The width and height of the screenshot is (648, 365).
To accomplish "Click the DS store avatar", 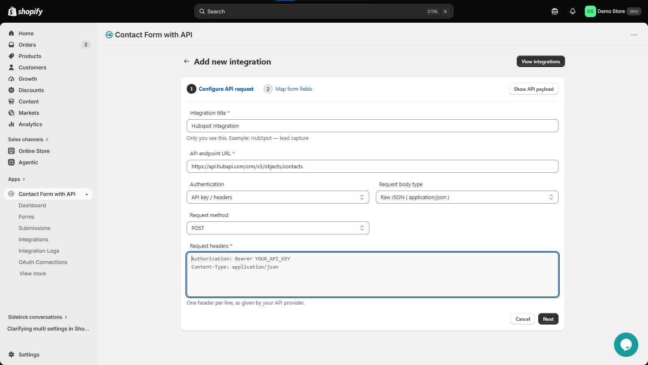I will click(590, 11).
